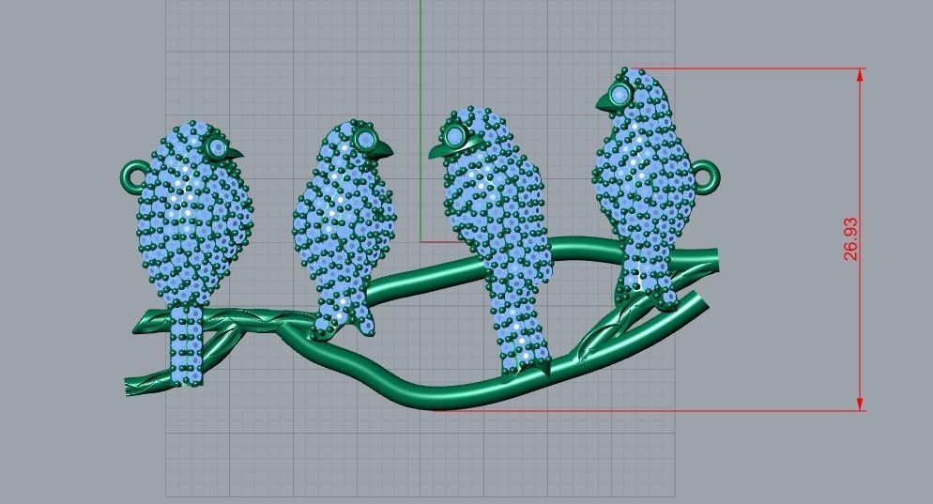Click the eye of the leftmost bird
Image resolution: width=933 pixels, height=504 pixels.
217,147
